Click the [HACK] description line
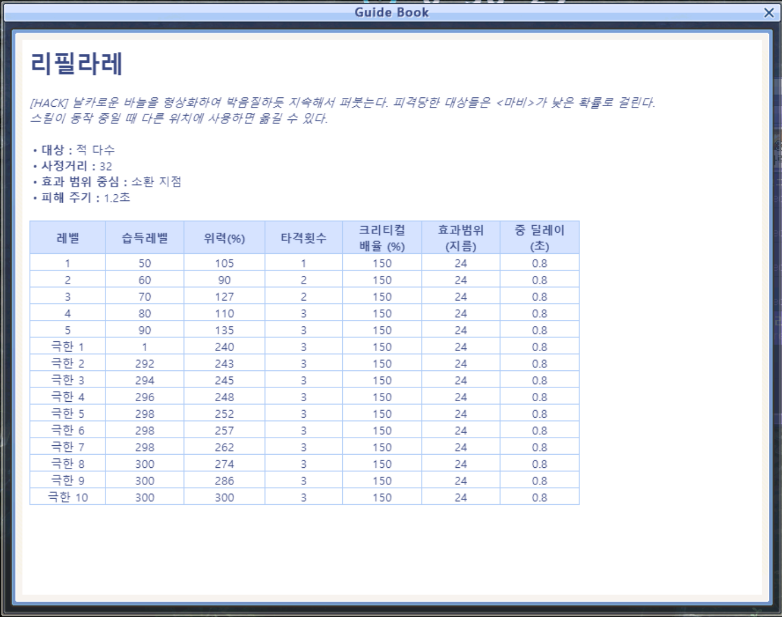 (x=342, y=102)
